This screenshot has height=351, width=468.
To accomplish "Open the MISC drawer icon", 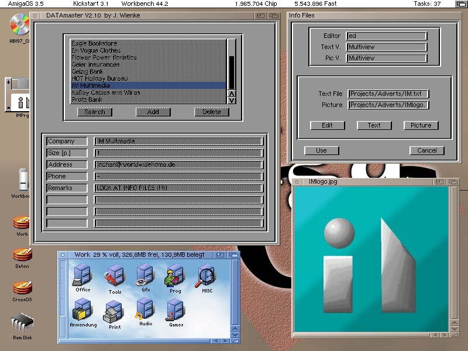I will click(x=207, y=276).
